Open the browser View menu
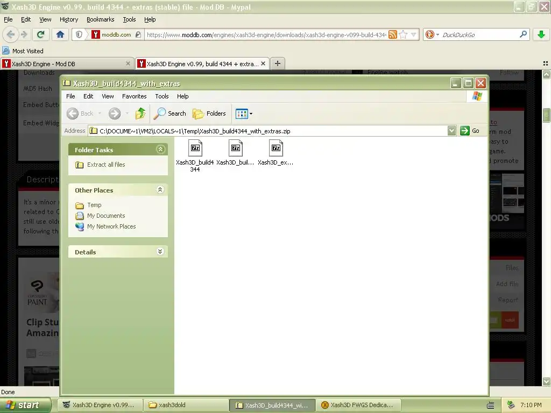The image size is (551, 413). (x=45, y=19)
